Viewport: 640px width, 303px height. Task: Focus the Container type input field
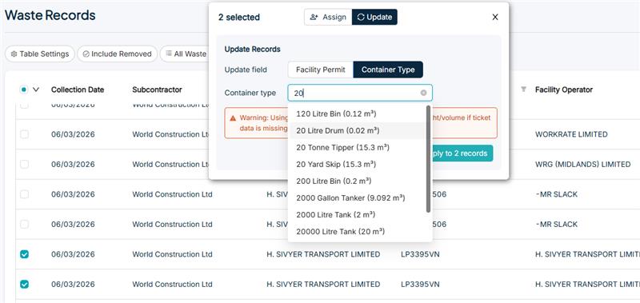pyautogui.click(x=359, y=93)
